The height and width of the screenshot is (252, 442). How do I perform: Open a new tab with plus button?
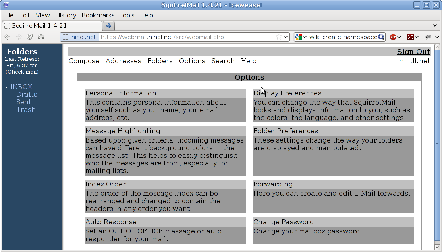[108, 26]
